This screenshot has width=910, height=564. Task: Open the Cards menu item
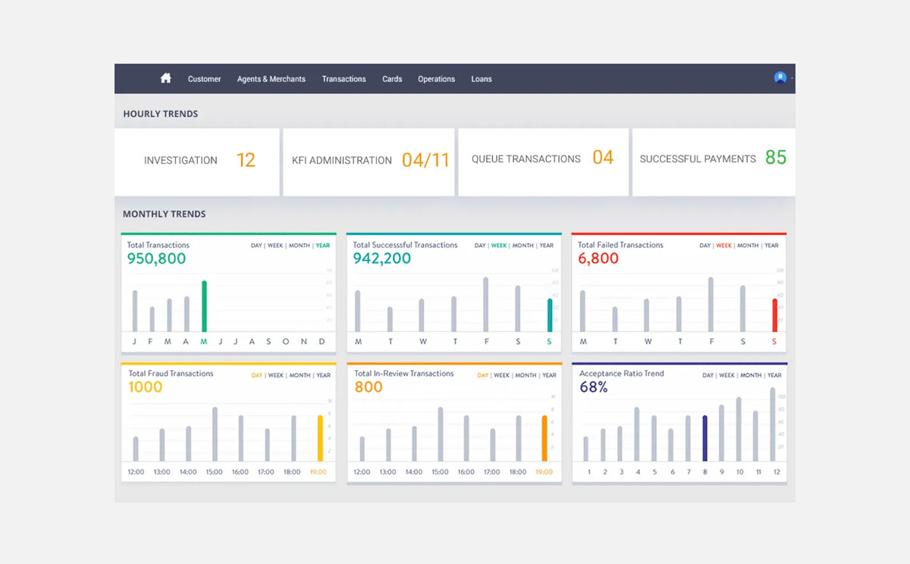(392, 79)
